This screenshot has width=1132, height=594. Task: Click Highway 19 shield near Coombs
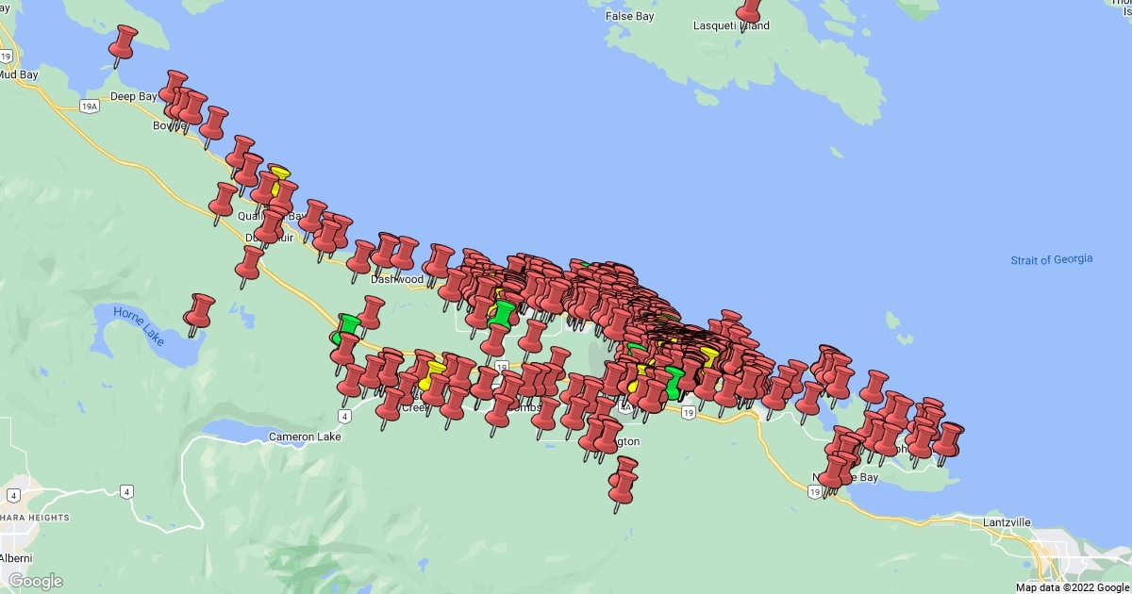(x=502, y=367)
